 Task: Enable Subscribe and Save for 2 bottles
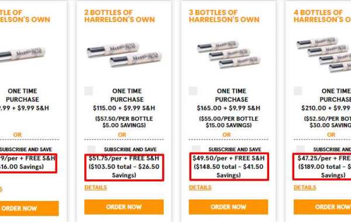pos(91,149)
